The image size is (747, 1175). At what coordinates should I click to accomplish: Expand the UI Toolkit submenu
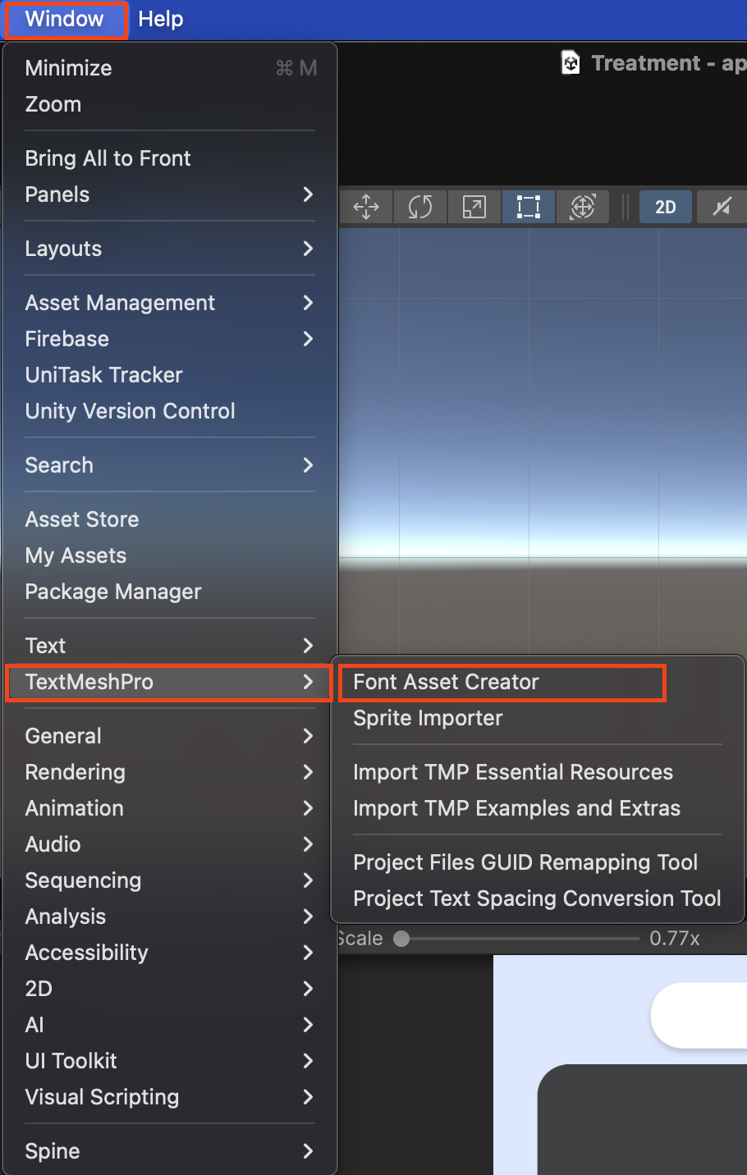point(170,1061)
